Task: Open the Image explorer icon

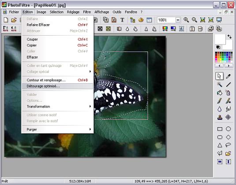Action: (133, 20)
